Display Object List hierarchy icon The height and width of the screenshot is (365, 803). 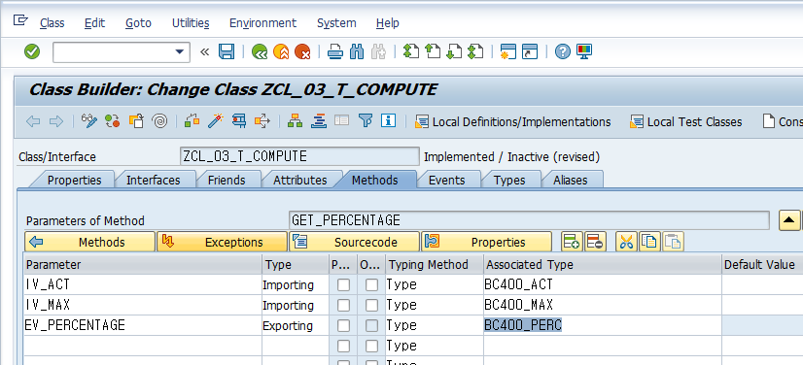point(295,121)
